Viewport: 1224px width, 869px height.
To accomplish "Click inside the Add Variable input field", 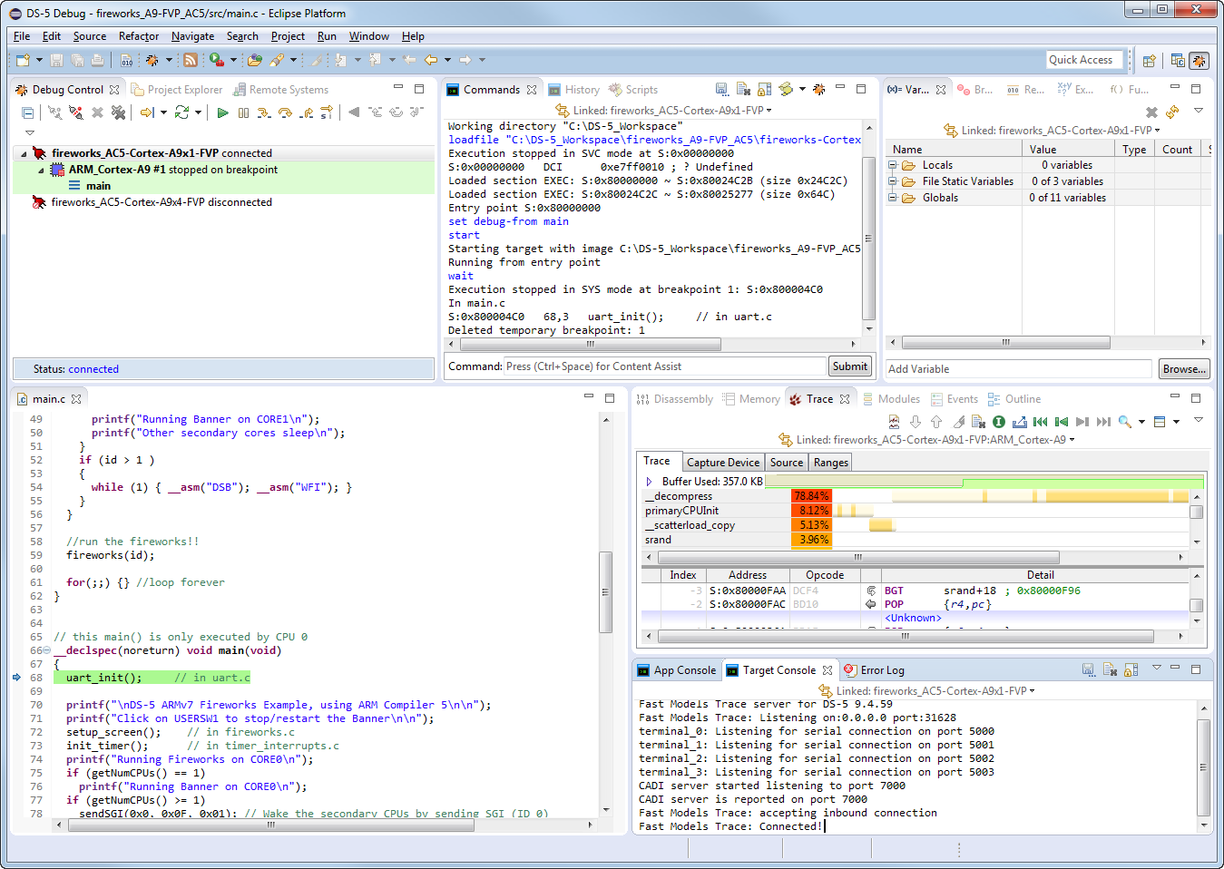I will (x=1016, y=368).
